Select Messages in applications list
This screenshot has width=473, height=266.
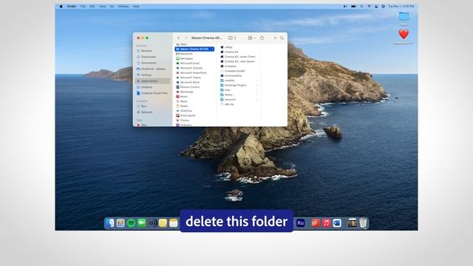pyautogui.click(x=186, y=58)
